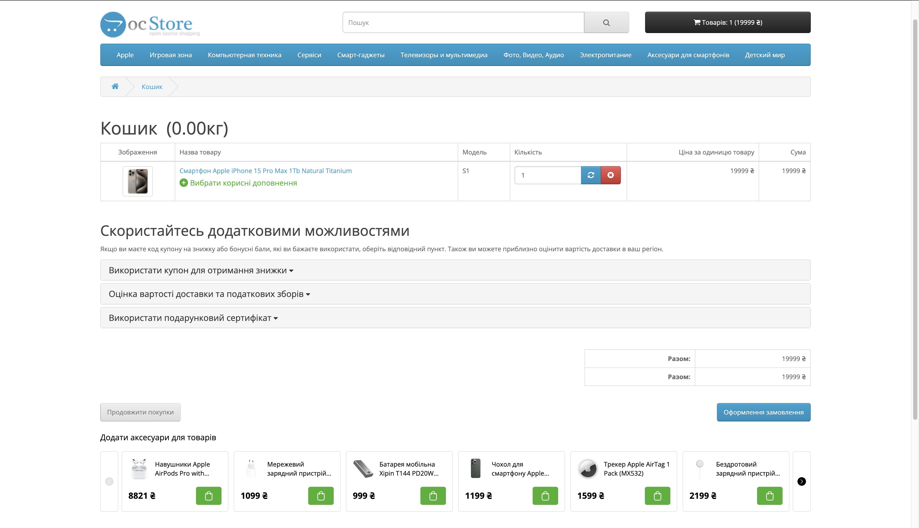The image size is (919, 528).
Task: Remove the iPhone from the cart
Action: 611,175
